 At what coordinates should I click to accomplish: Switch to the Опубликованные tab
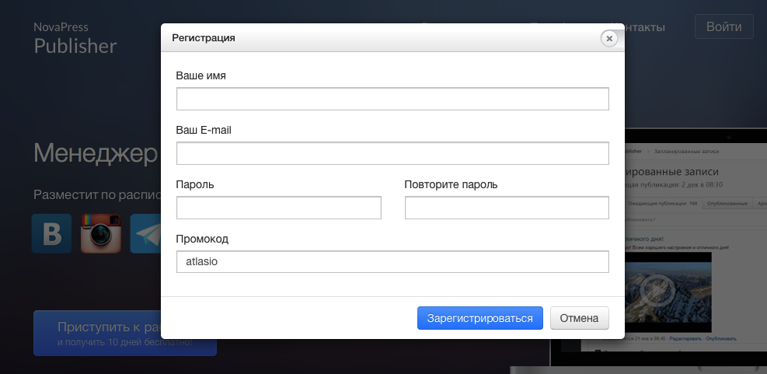pos(727,204)
